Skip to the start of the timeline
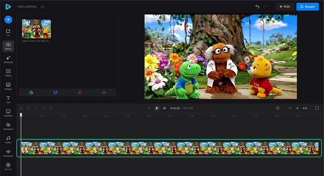The width and height of the screenshot is (324, 176). (x=149, y=108)
